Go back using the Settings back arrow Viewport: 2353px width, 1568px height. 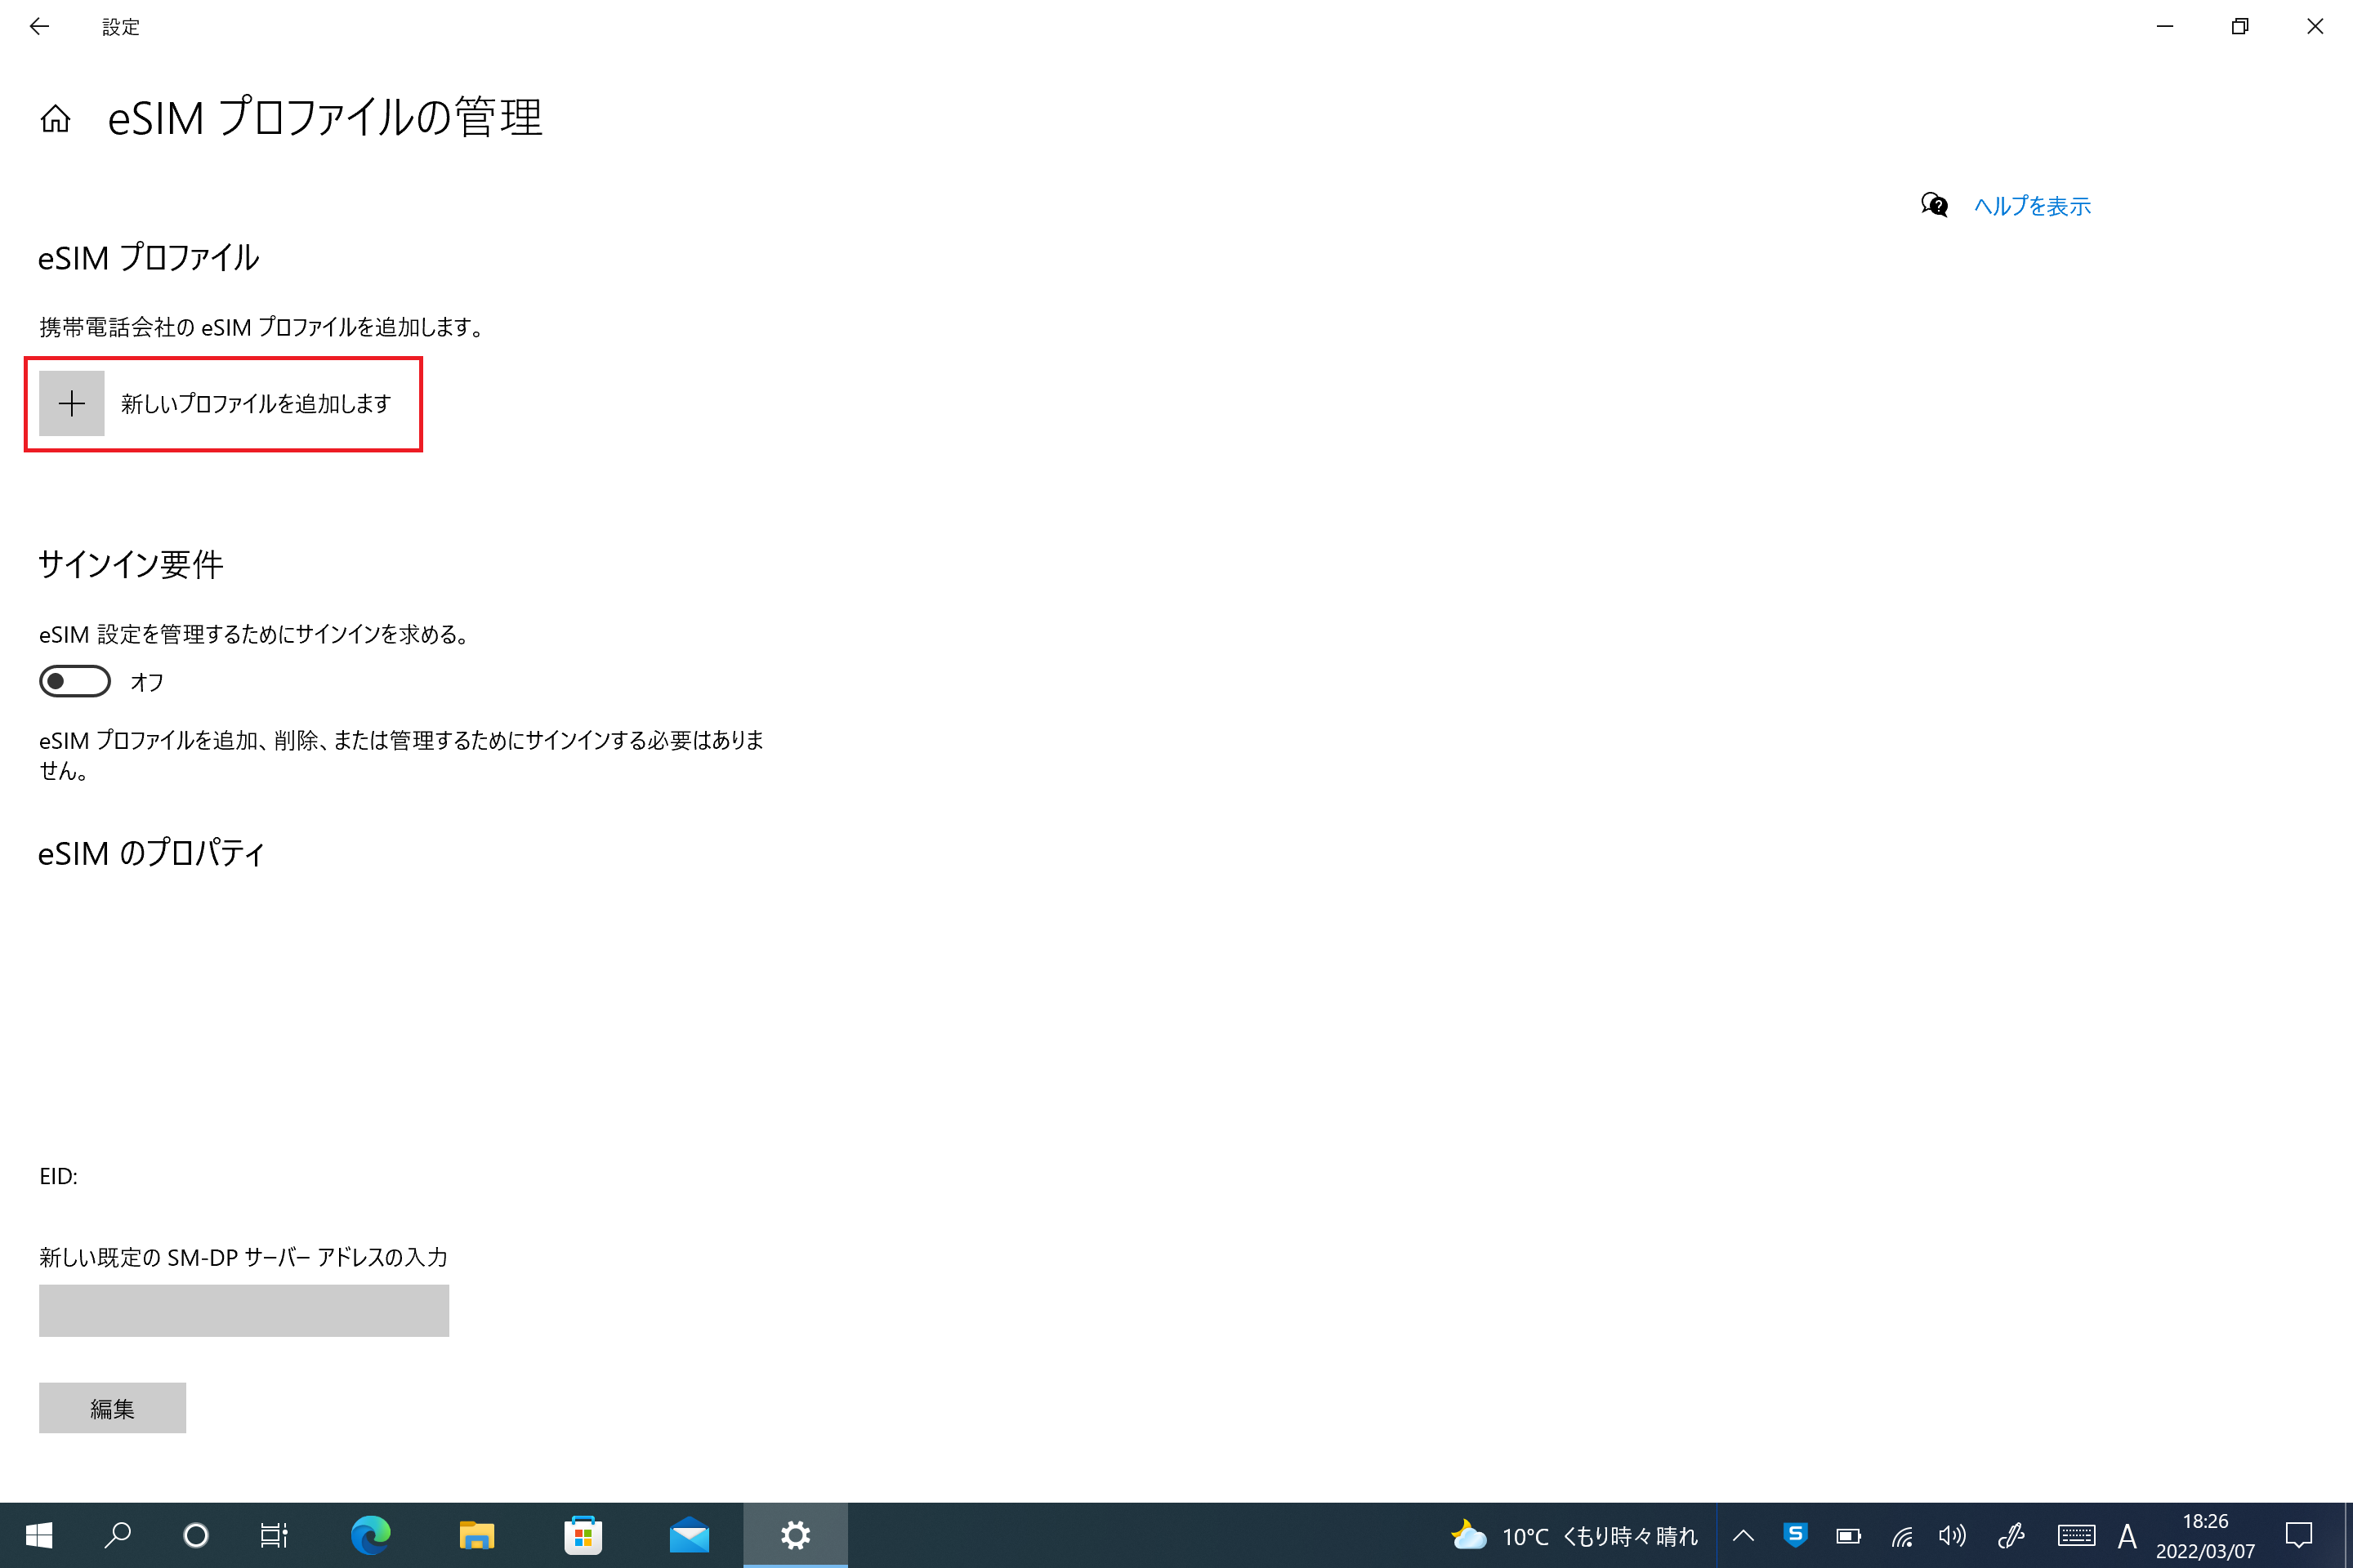[x=39, y=27]
